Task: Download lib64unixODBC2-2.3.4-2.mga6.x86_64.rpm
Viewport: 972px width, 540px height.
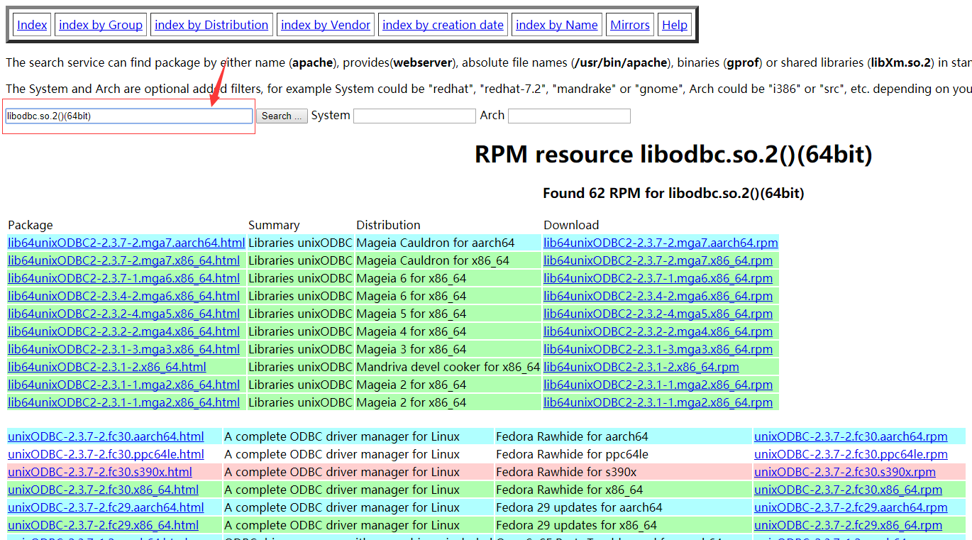Action: click(x=658, y=296)
